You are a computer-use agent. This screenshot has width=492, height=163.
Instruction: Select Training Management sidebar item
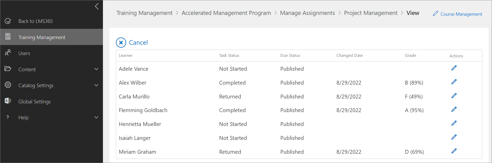tap(42, 37)
